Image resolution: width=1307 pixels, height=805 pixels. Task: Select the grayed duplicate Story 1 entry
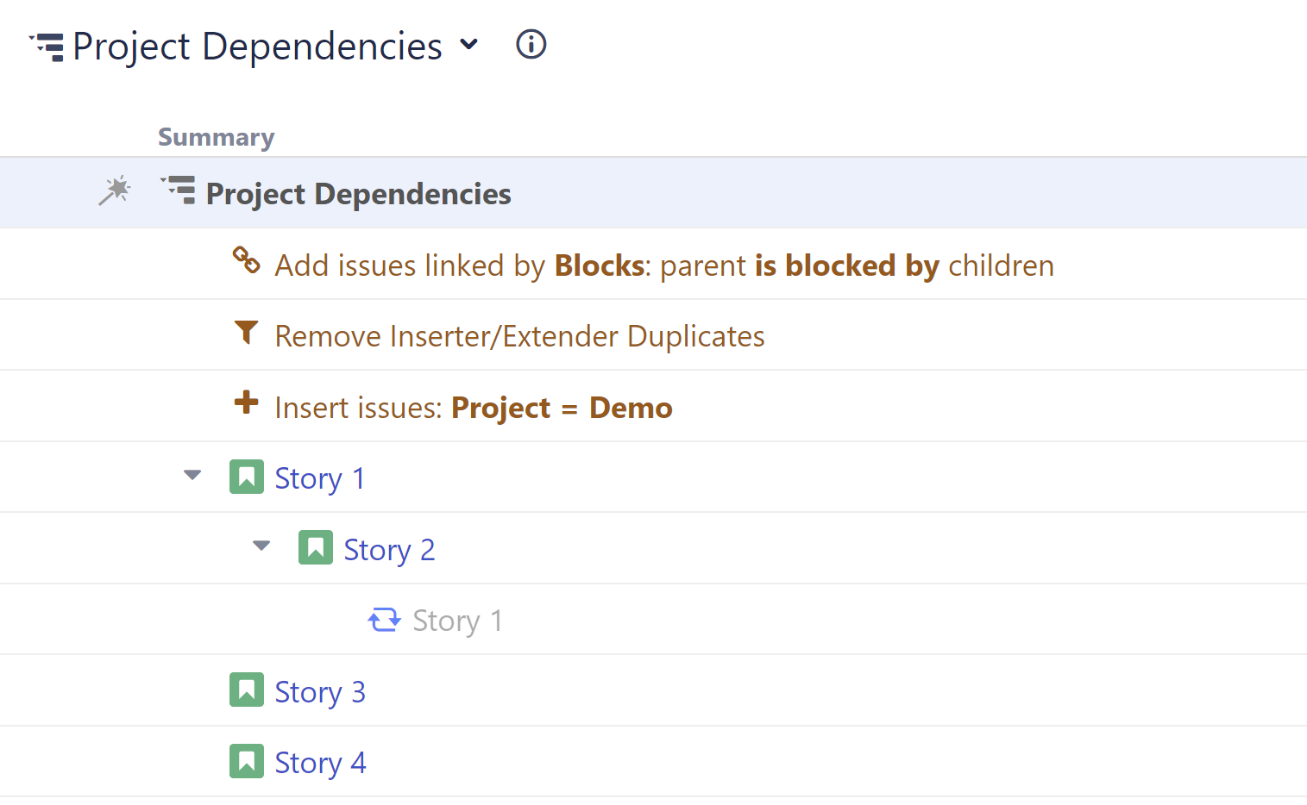tap(456, 620)
